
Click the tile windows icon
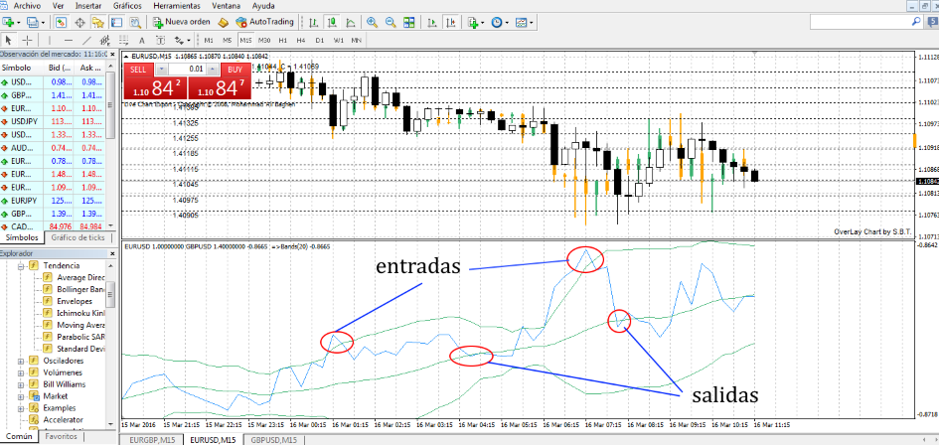pyautogui.click(x=407, y=22)
